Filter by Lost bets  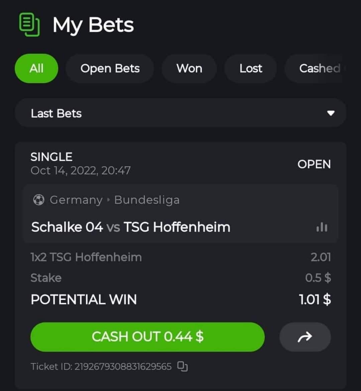251,68
